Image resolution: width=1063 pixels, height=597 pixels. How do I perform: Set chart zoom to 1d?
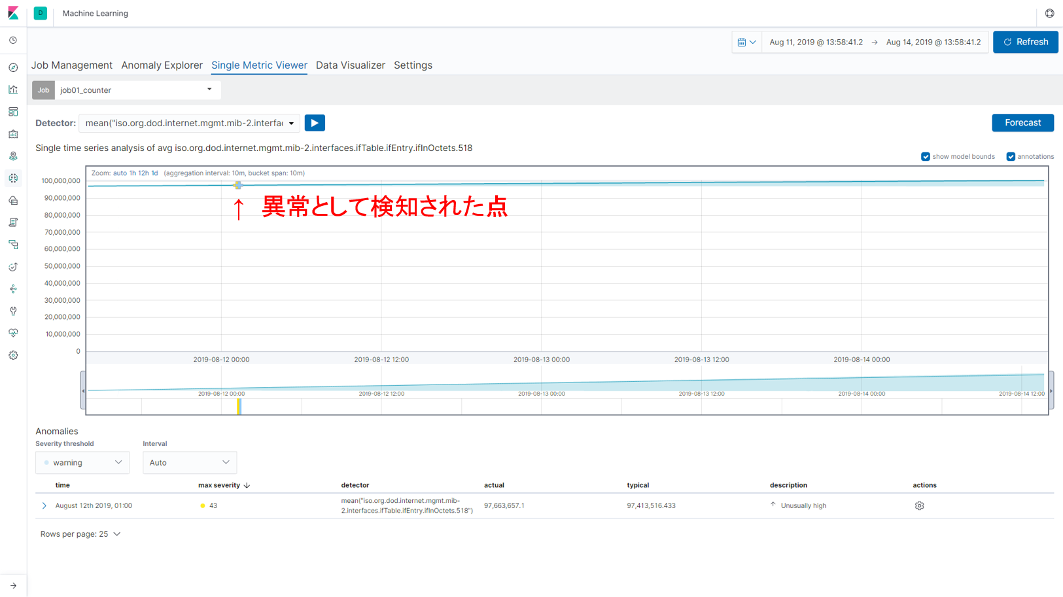[154, 173]
